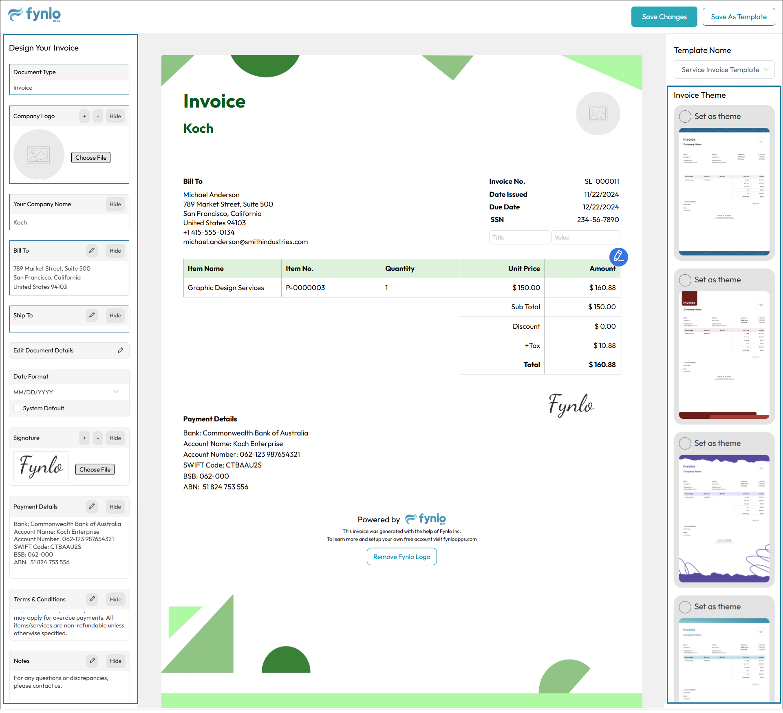
Task: Hide the Signature section
Action: coord(115,438)
